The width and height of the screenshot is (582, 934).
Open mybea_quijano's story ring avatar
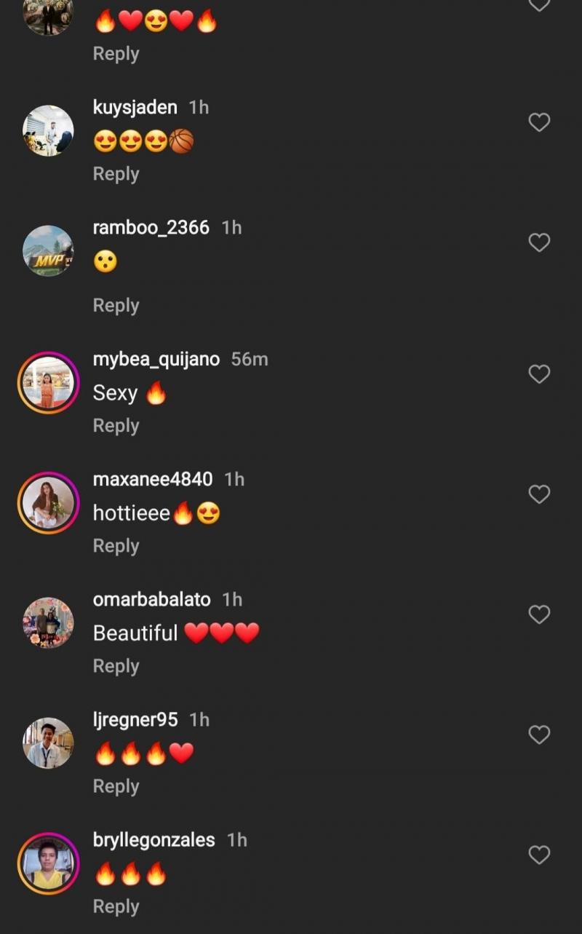tap(49, 383)
